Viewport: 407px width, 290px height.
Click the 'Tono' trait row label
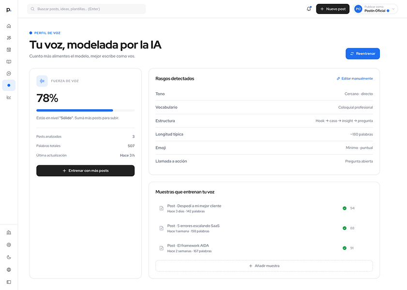coord(160,94)
